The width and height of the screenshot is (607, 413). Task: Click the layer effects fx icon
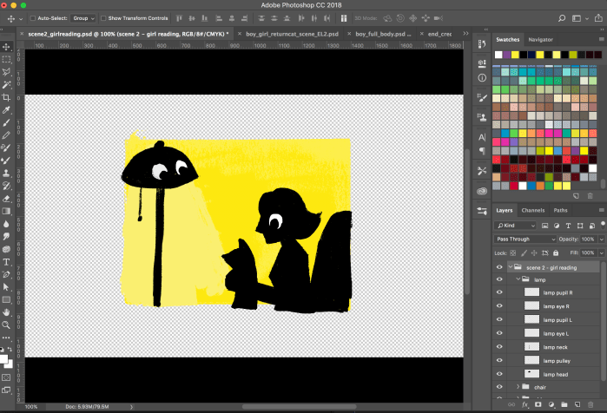525,404
